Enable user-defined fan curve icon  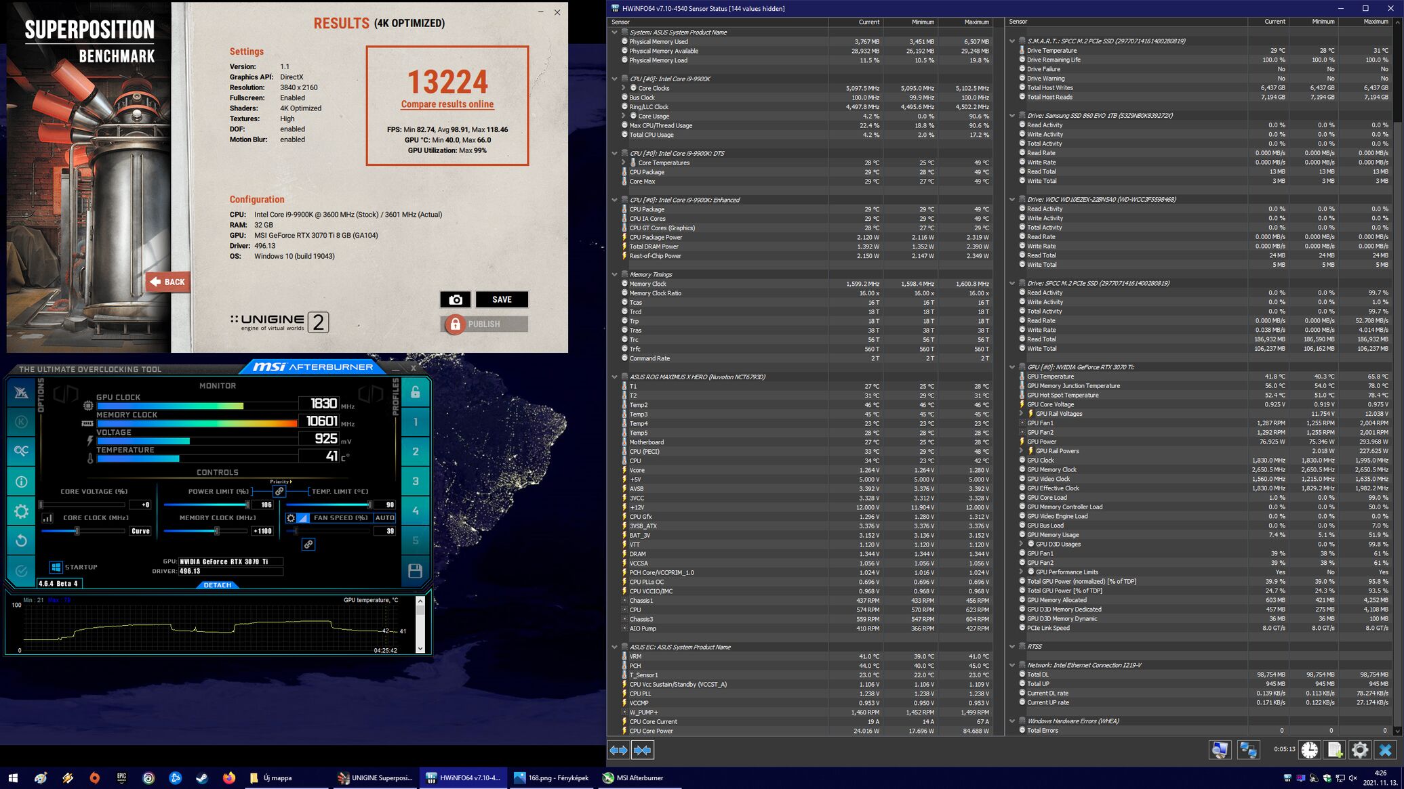tap(303, 517)
